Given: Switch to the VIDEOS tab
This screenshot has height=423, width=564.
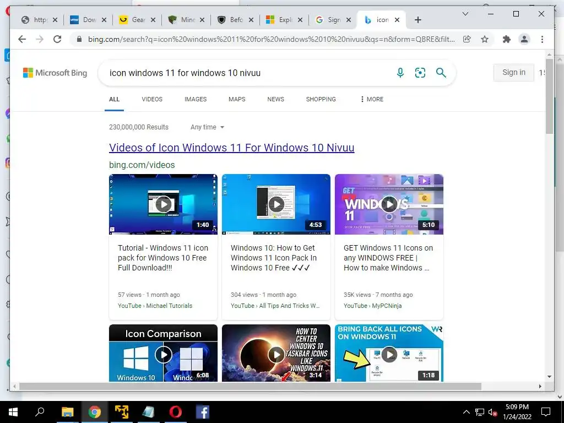Looking at the screenshot, I should pos(152,99).
